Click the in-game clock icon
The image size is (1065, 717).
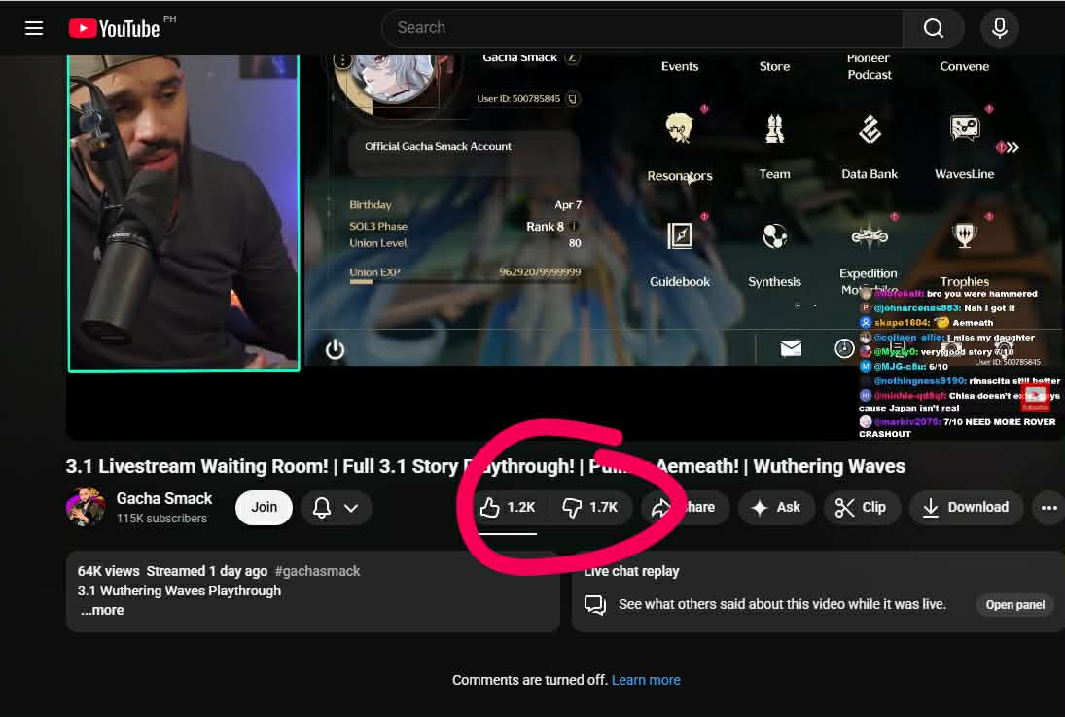844,348
